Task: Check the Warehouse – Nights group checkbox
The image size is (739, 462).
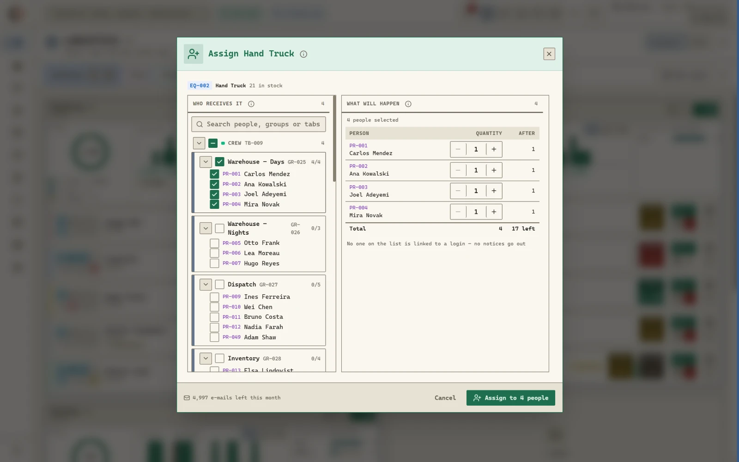Action: [x=220, y=228]
